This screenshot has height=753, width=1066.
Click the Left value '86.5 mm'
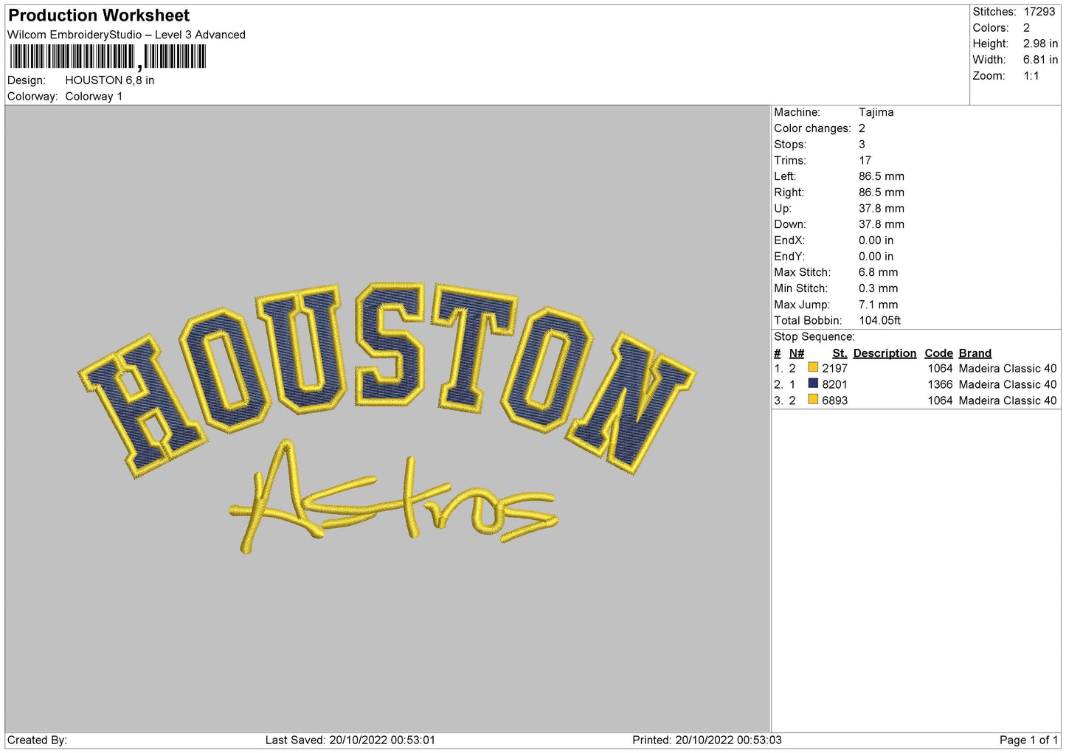click(x=882, y=176)
